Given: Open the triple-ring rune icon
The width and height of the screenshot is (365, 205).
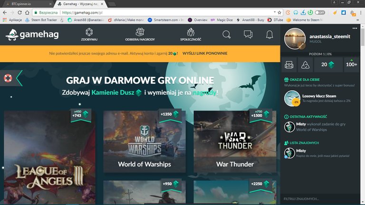Looking at the screenshot, I should click(x=305, y=65).
